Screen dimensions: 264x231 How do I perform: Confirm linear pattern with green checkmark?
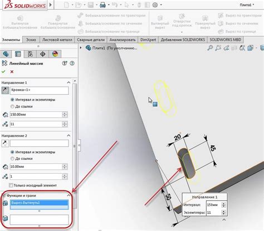coord(3,72)
